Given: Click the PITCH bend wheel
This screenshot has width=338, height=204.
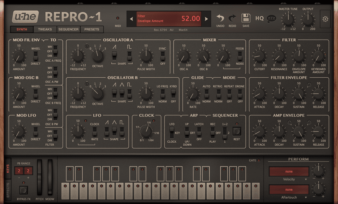Looking at the screenshot, I should (39, 177).
